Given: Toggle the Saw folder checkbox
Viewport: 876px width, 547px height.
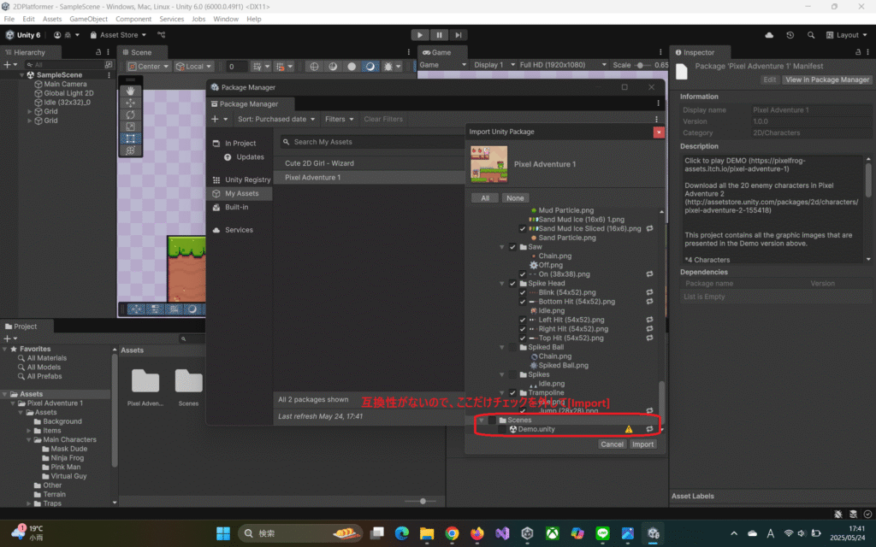Looking at the screenshot, I should click(x=512, y=247).
